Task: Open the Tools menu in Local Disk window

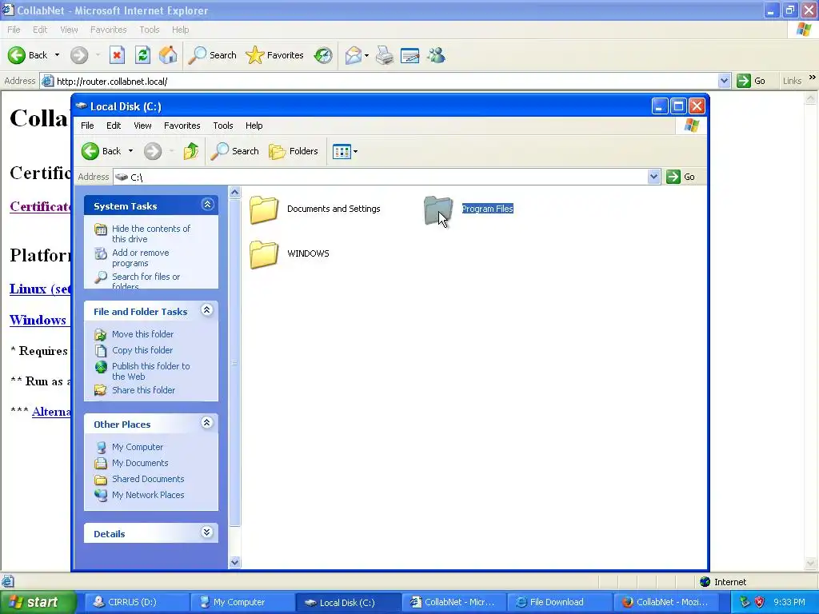Action: tap(222, 126)
